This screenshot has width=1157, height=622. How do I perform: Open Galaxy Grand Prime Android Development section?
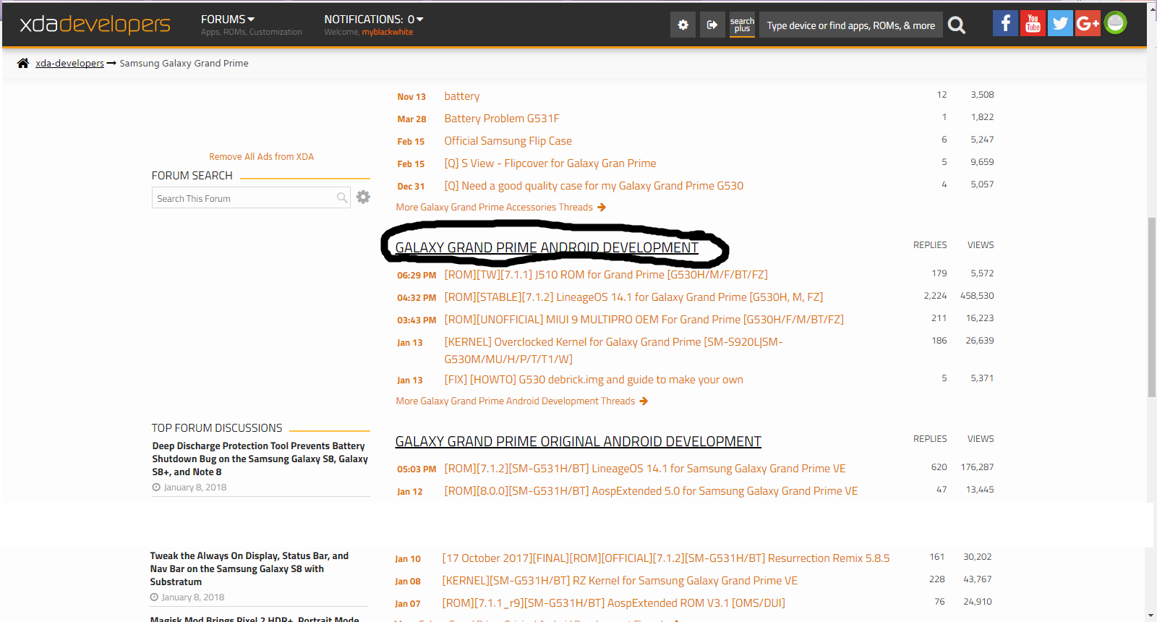(x=547, y=247)
